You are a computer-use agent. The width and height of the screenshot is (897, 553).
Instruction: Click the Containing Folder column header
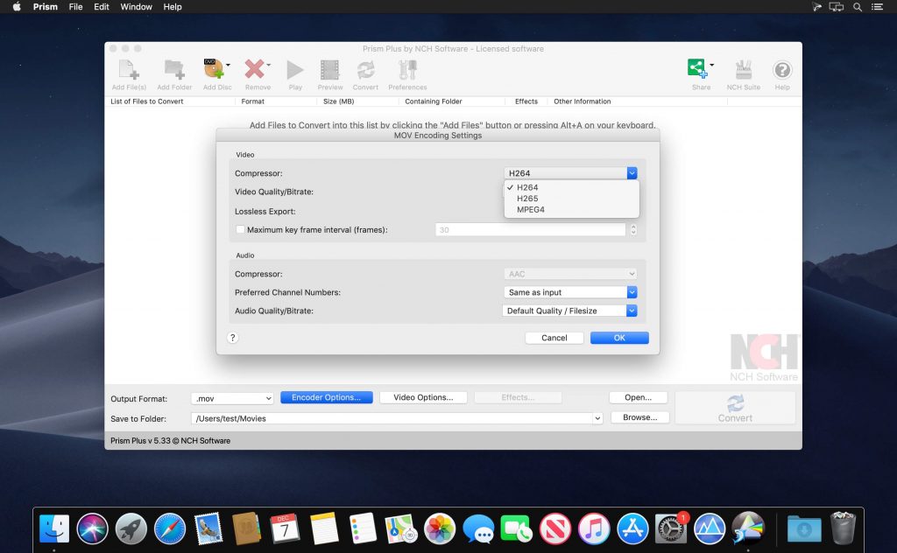click(x=452, y=101)
